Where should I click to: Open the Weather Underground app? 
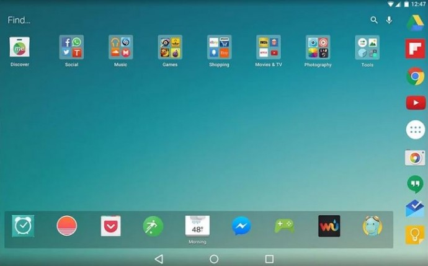pyautogui.click(x=329, y=226)
